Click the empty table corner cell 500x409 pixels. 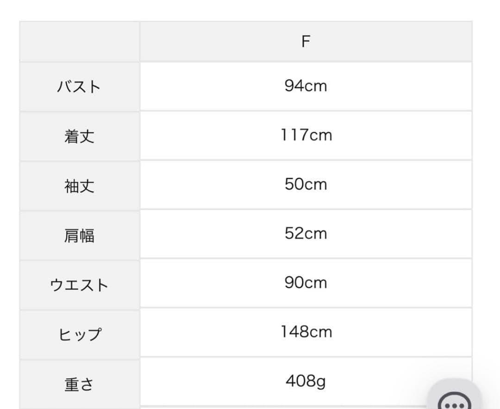[x=79, y=40]
